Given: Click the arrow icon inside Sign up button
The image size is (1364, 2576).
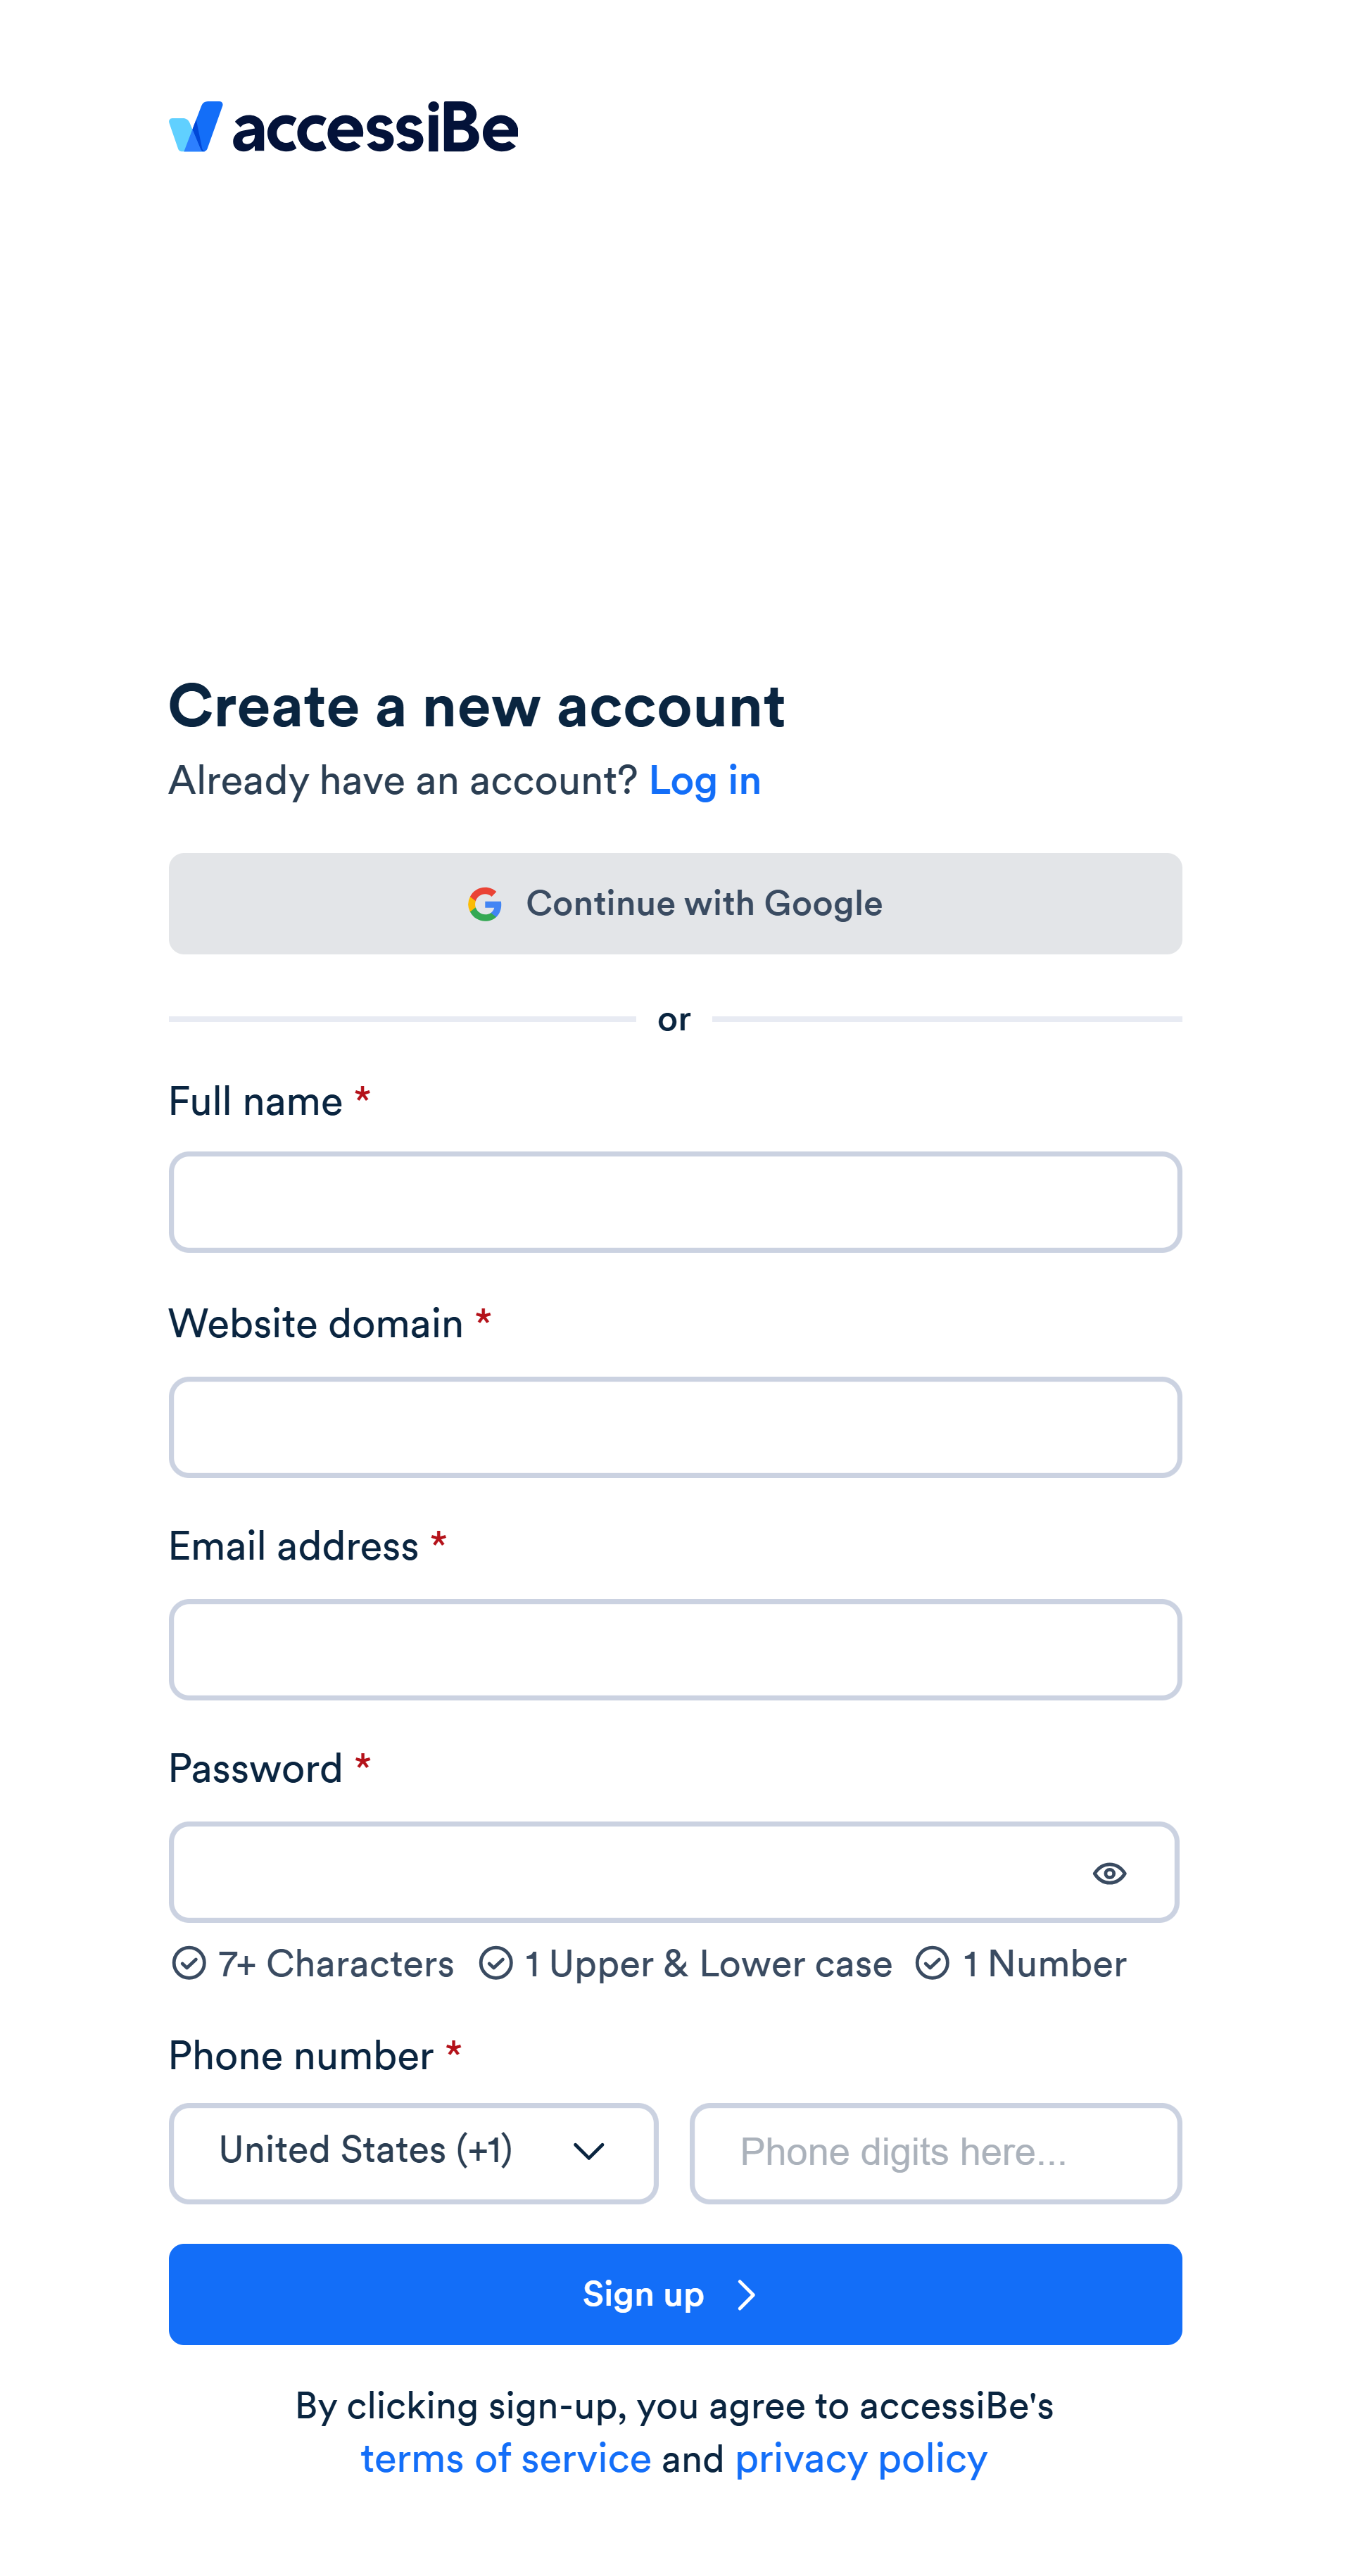Looking at the screenshot, I should click(747, 2295).
